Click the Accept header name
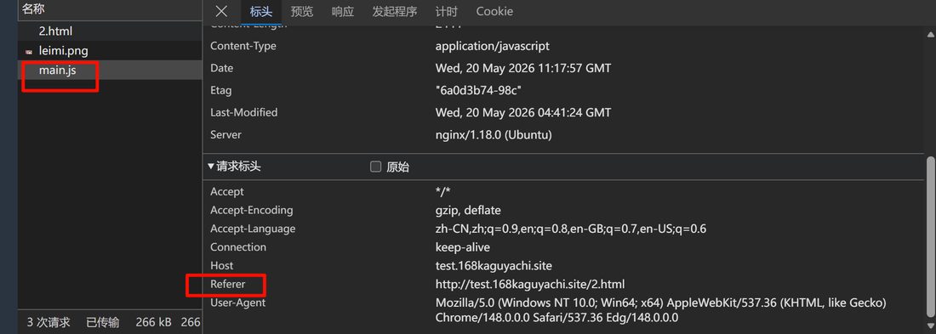This screenshot has width=936, height=334. [x=227, y=191]
